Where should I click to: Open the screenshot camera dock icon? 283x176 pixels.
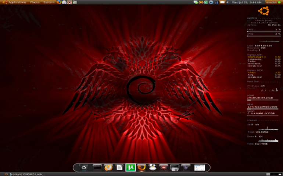point(175,168)
